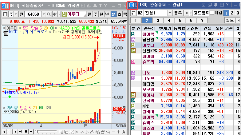The height and width of the screenshot is (135, 241).
Task: Open dropdown next to square stop button
Action: [191, 13]
